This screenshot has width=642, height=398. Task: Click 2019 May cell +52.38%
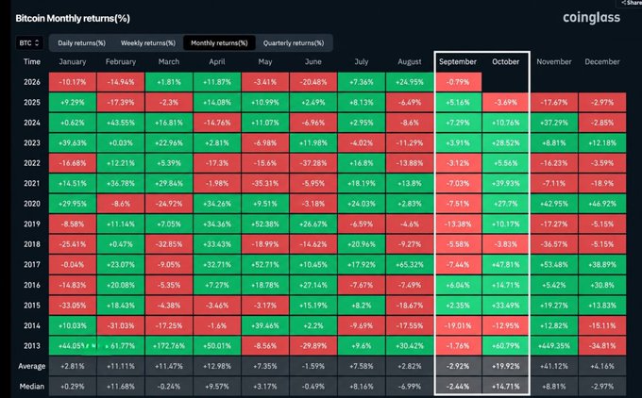tap(265, 224)
